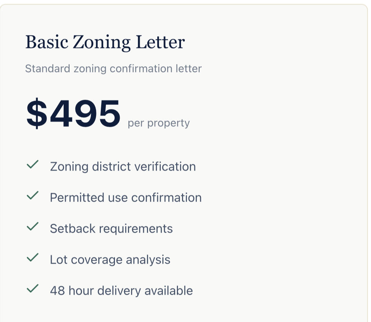Click the "Basic Zoning Letter" heading
The image size is (371, 322).
pos(105,42)
